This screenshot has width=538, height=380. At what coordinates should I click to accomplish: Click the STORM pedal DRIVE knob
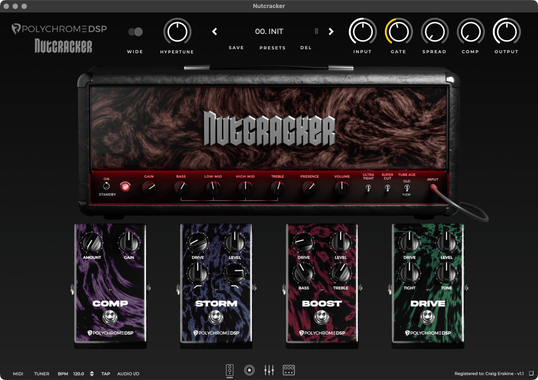pos(198,243)
